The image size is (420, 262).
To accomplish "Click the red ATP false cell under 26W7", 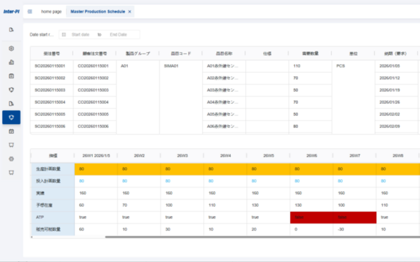I will [x=355, y=217].
